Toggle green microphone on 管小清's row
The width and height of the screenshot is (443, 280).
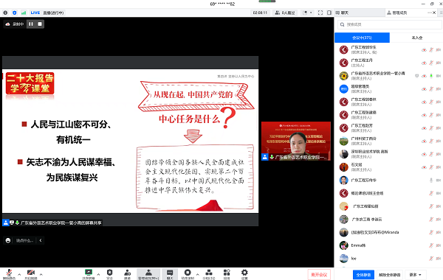(431, 76)
